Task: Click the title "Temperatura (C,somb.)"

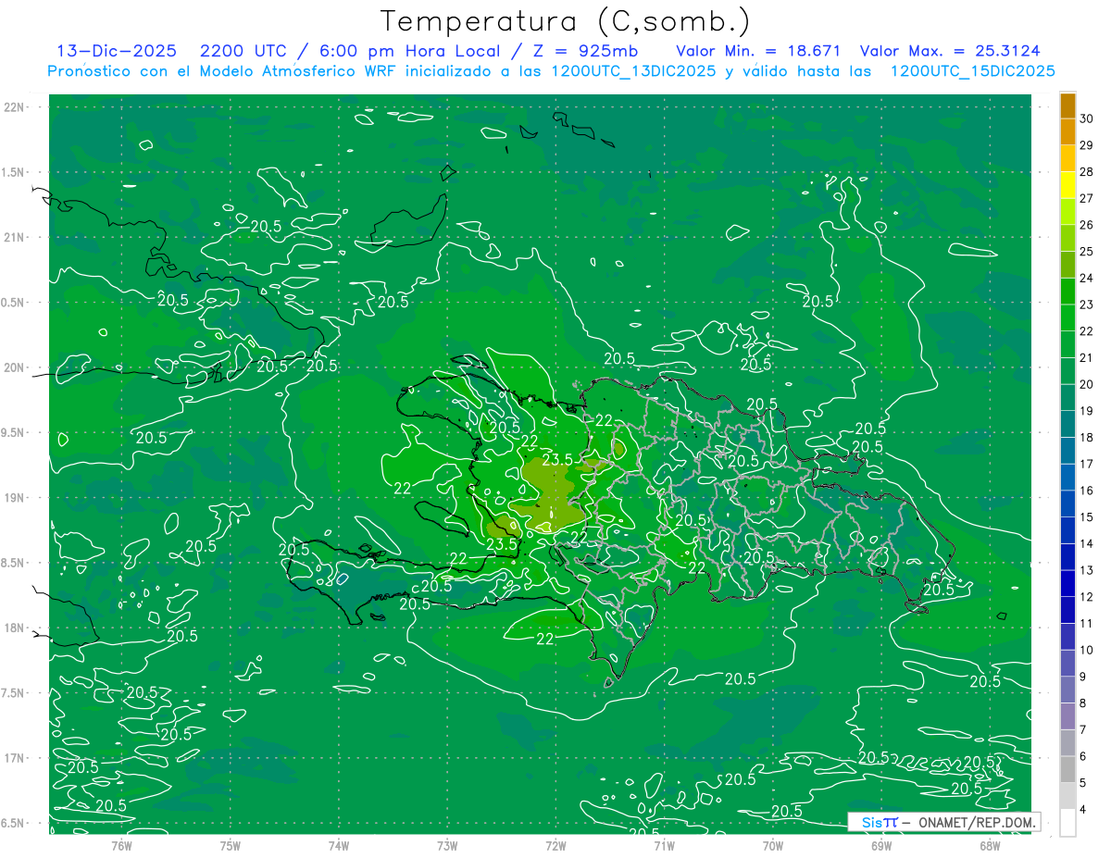Action: point(566,21)
